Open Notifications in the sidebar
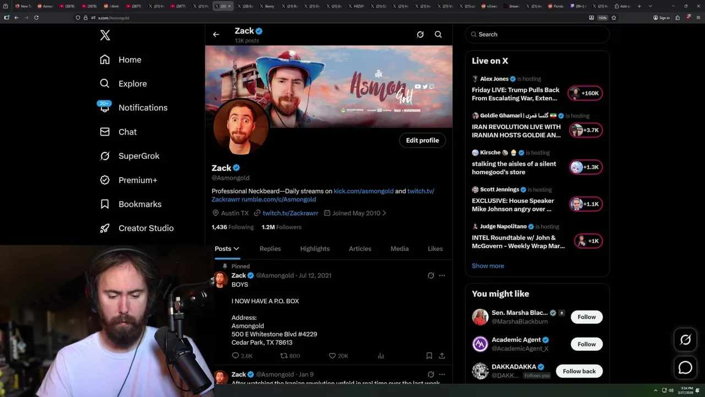The image size is (705, 397). [133, 108]
